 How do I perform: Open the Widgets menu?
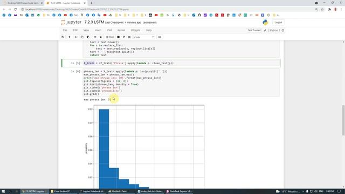135,30
